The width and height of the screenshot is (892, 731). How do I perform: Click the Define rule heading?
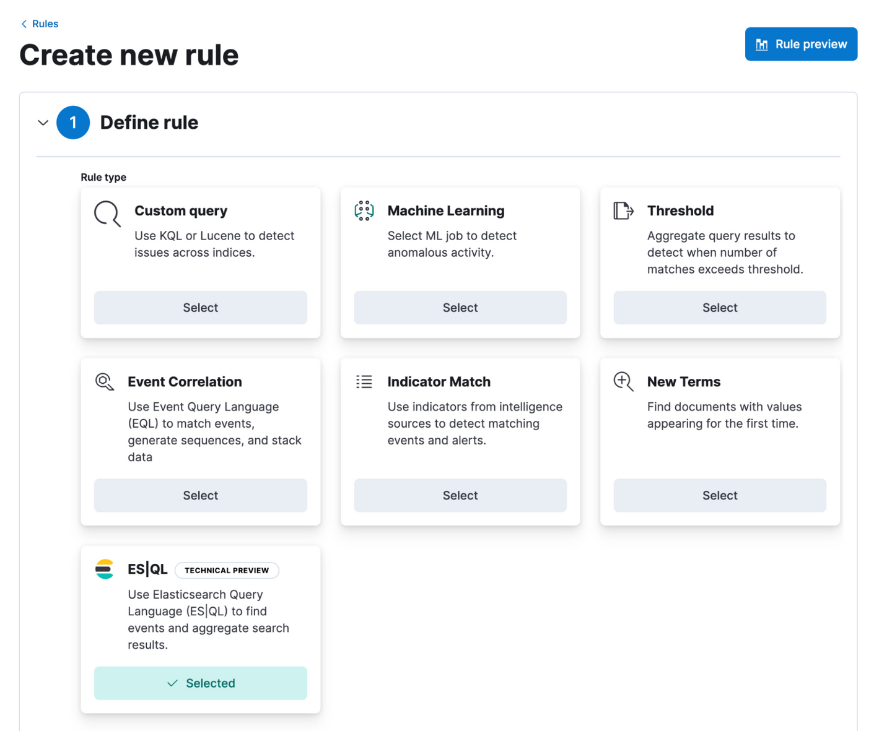pos(149,123)
